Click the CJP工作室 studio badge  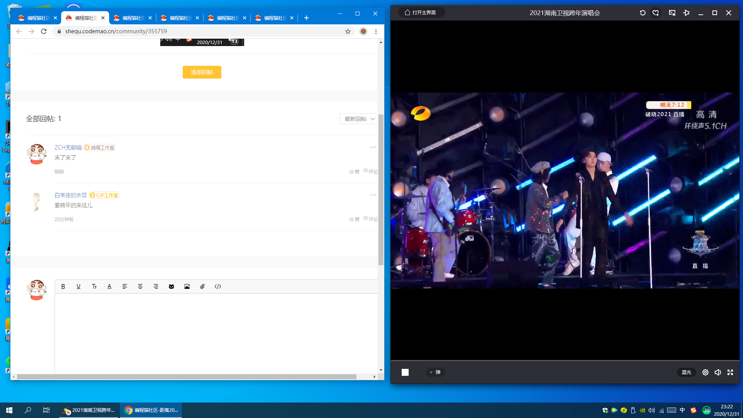(104, 195)
